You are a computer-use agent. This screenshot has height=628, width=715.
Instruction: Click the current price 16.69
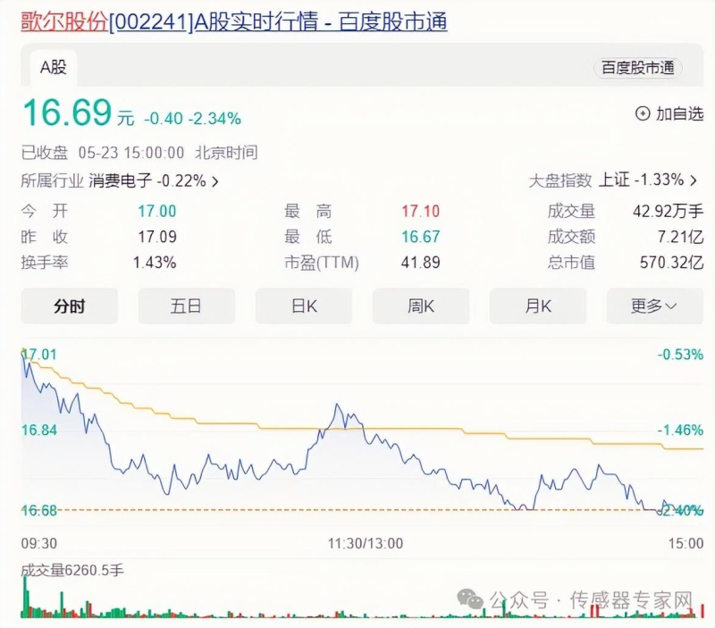(x=67, y=112)
